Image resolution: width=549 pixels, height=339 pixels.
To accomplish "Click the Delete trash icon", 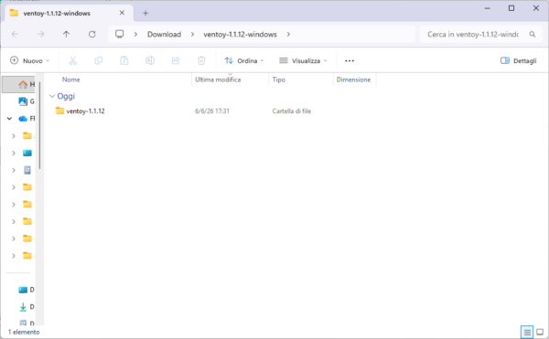I will coord(201,61).
